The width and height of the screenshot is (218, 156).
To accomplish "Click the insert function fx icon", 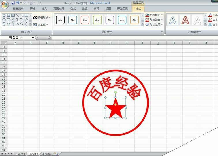I will pyautogui.click(x=49, y=38).
